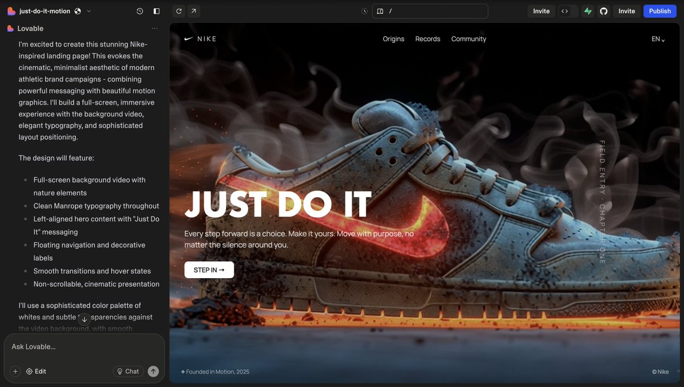
Task: Toggle Chat mode with lightbulb
Action: (128, 371)
